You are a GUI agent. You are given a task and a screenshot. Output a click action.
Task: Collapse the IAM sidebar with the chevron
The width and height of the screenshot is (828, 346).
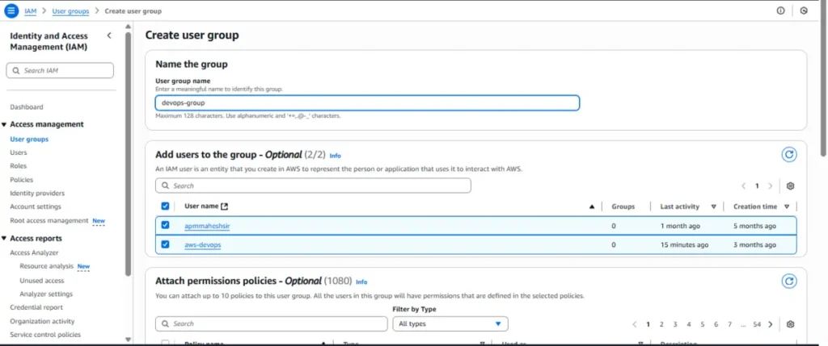click(x=109, y=35)
